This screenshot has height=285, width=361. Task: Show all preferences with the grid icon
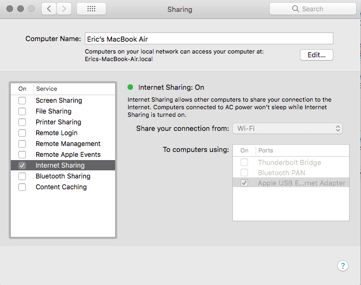point(91,9)
